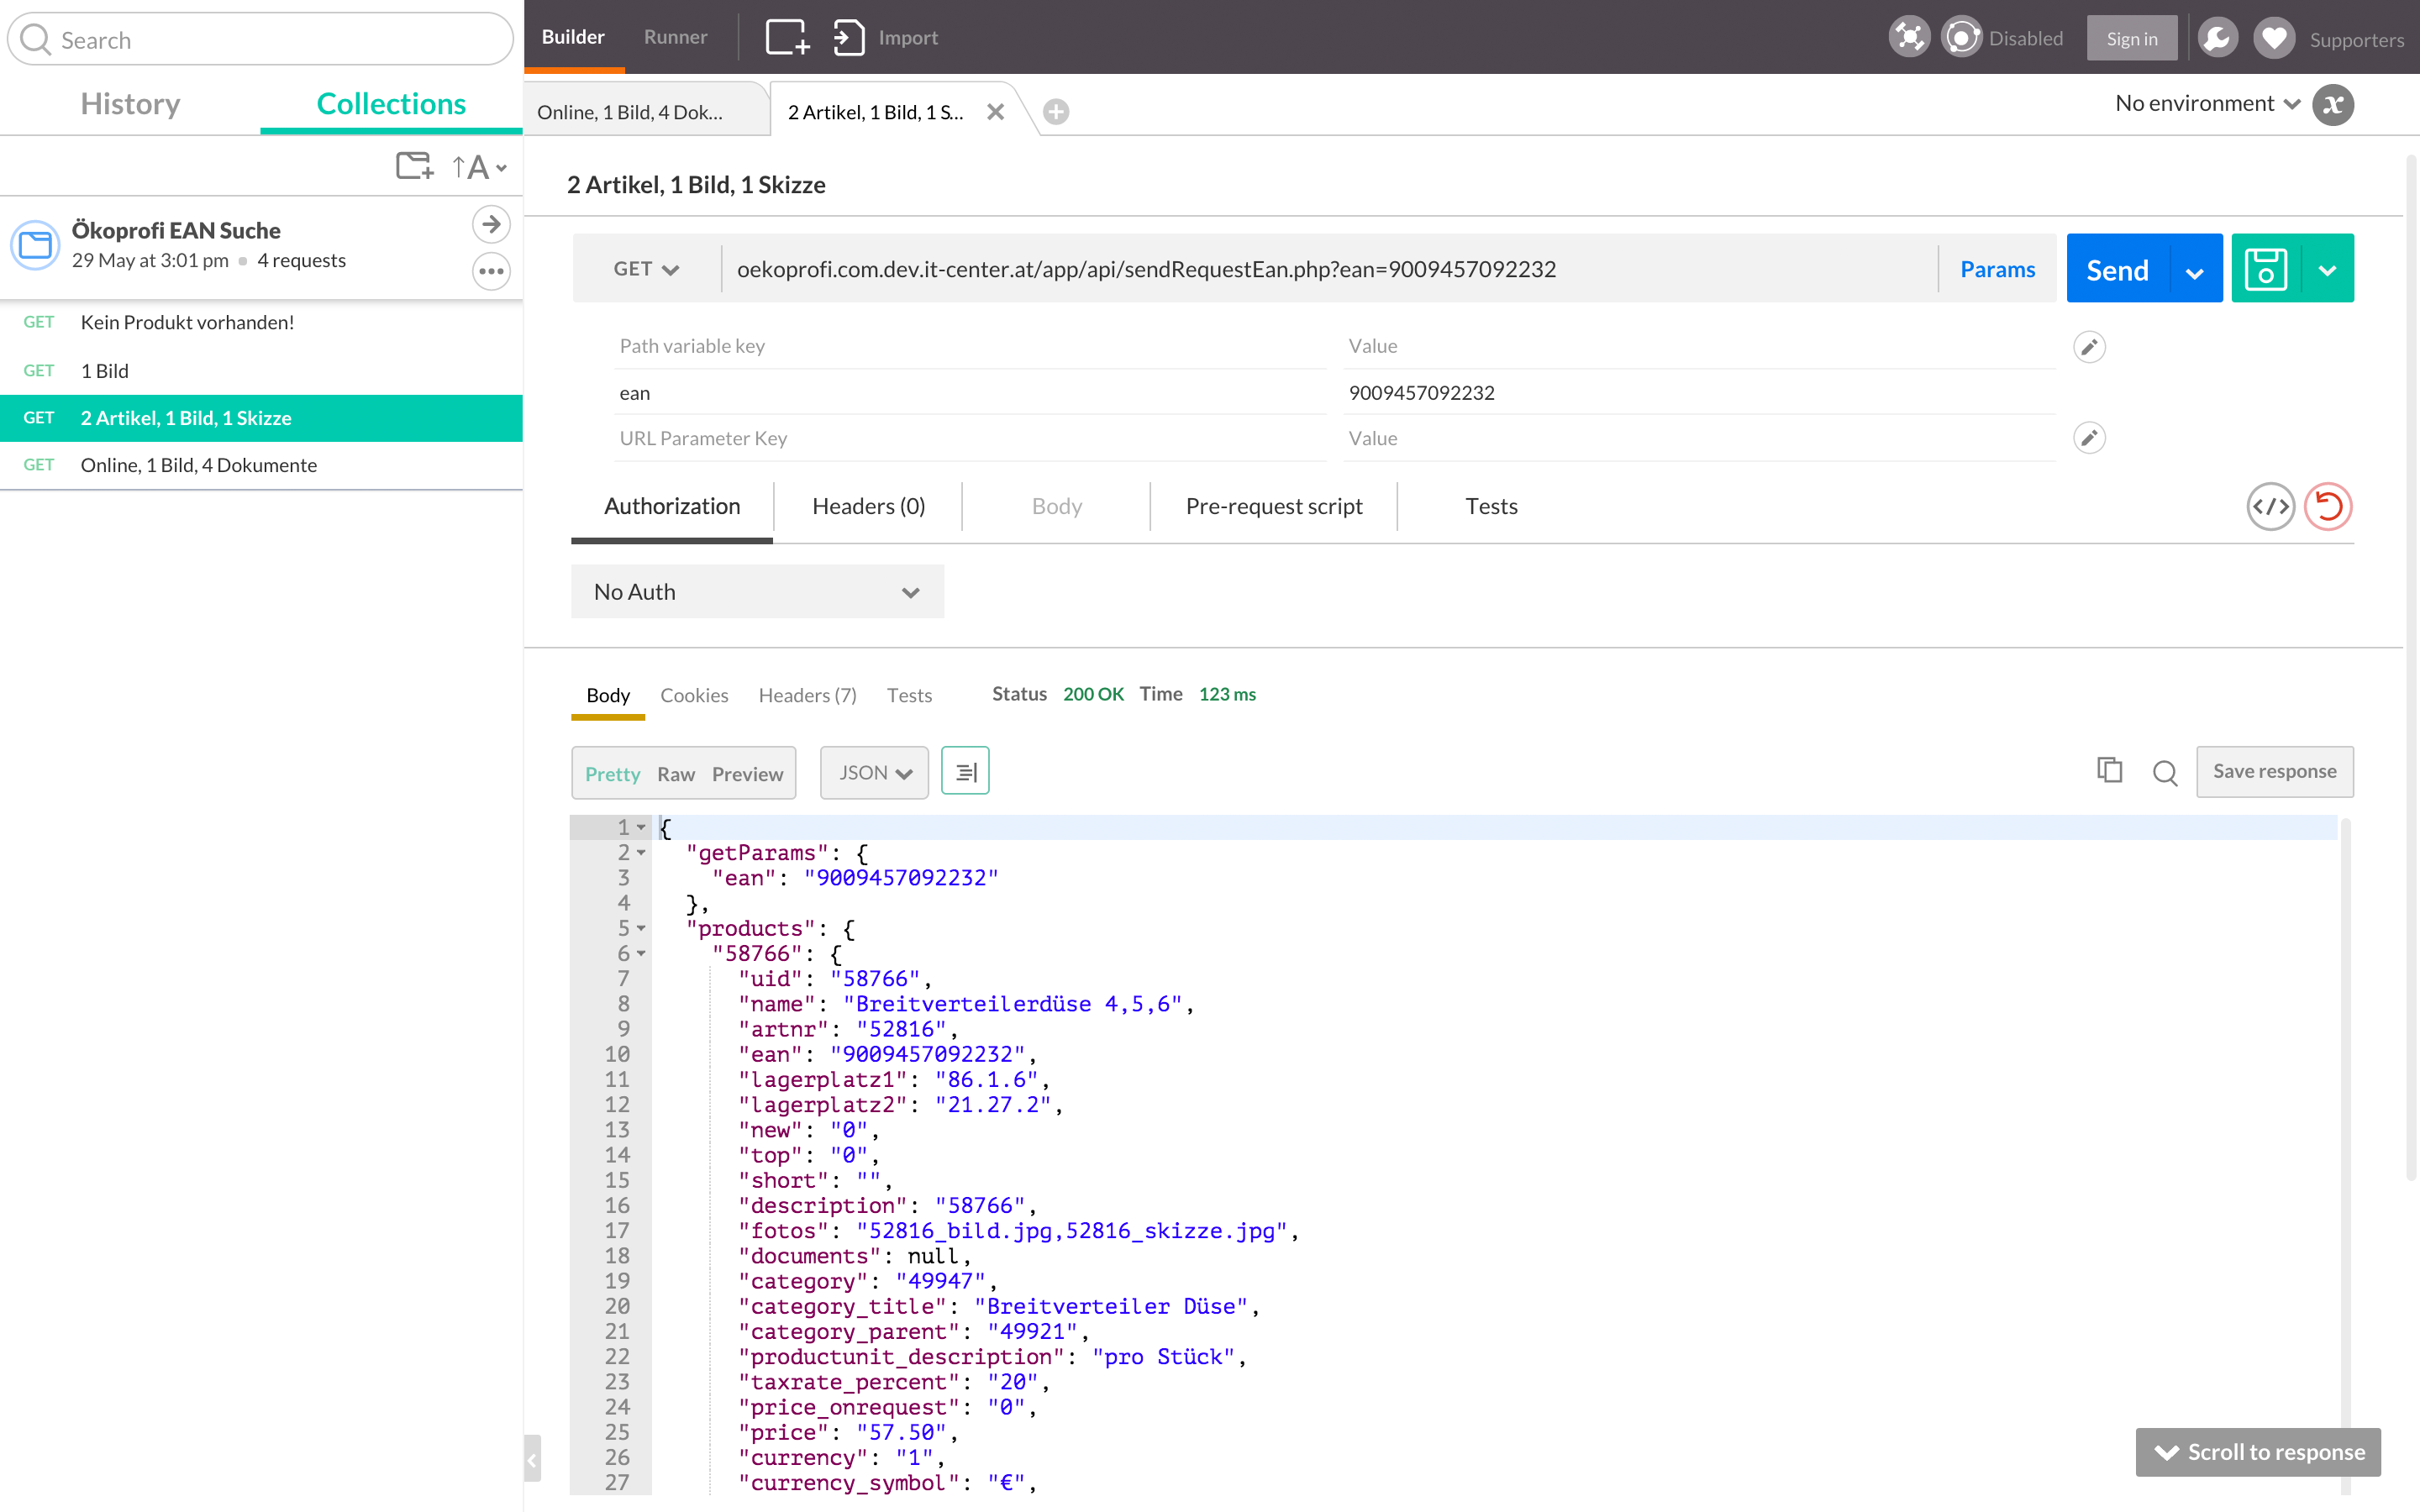Open environment quick look X icon
The image size is (2420, 1512).
click(2333, 104)
